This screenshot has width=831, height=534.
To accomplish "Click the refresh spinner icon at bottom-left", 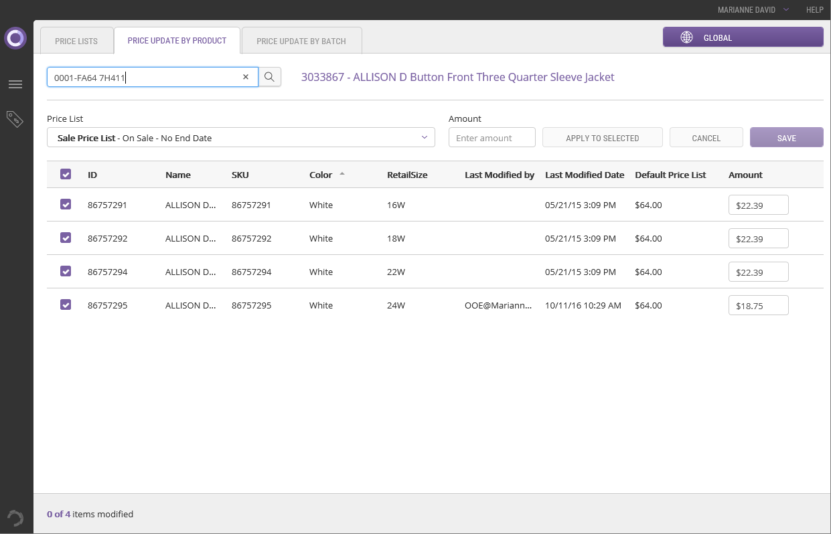I will [15, 518].
